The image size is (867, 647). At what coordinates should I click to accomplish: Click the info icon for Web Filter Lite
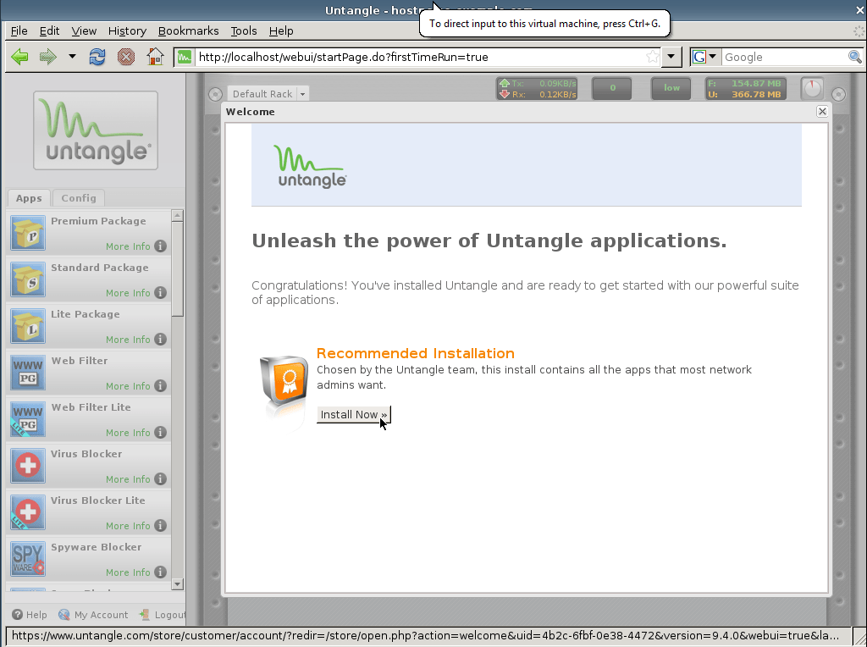[160, 433]
